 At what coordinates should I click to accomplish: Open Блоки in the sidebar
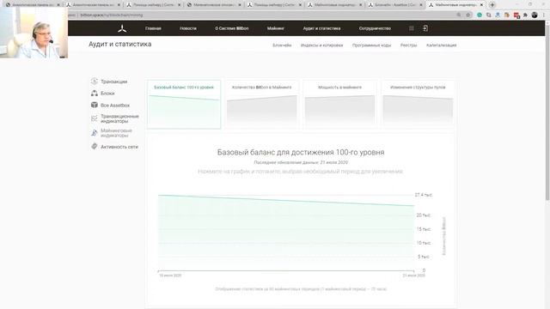107,94
